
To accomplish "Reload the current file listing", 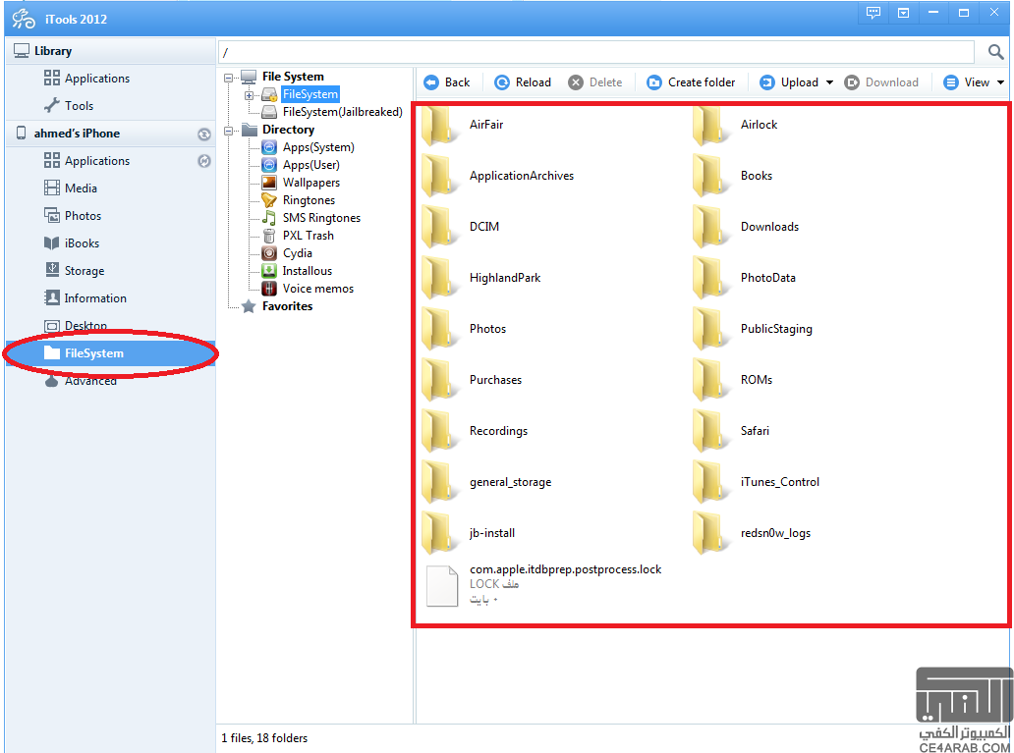I will (523, 82).
